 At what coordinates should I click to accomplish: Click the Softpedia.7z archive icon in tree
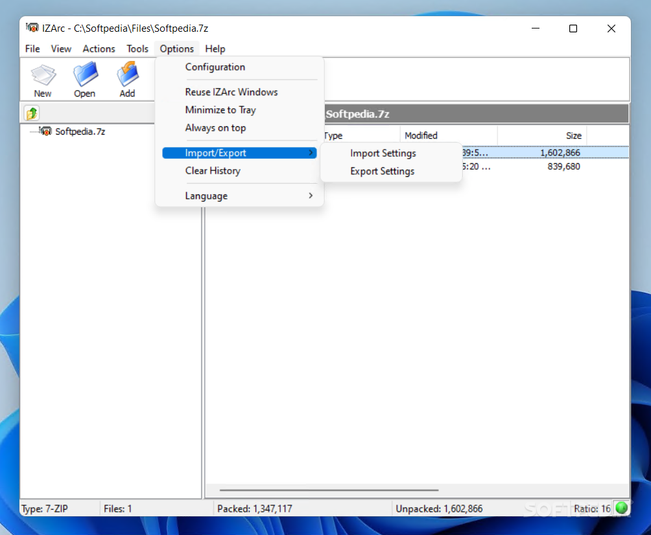pos(45,131)
